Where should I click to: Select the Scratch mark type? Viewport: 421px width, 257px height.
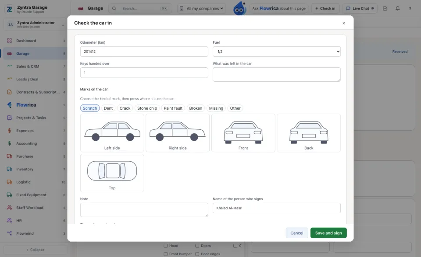pos(89,108)
